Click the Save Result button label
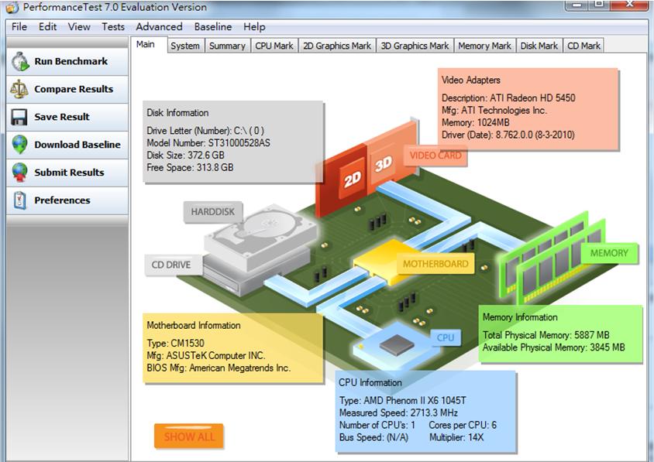 tap(62, 117)
